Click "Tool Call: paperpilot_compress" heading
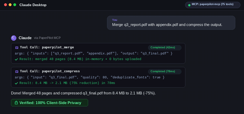This screenshot has height=114, width=244. [x=50, y=71]
